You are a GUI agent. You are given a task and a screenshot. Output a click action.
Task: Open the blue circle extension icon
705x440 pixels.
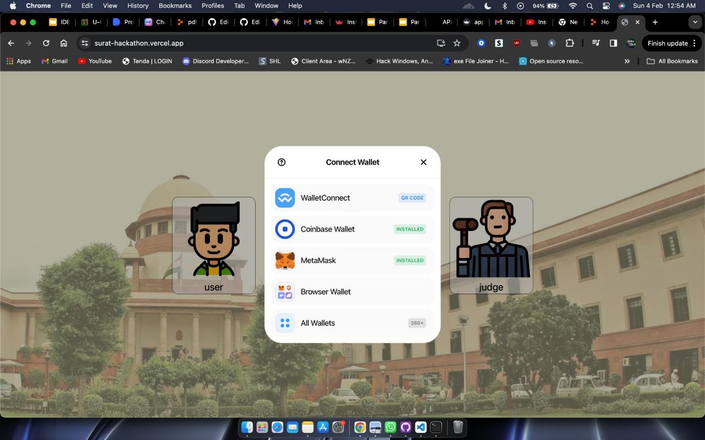(x=481, y=43)
